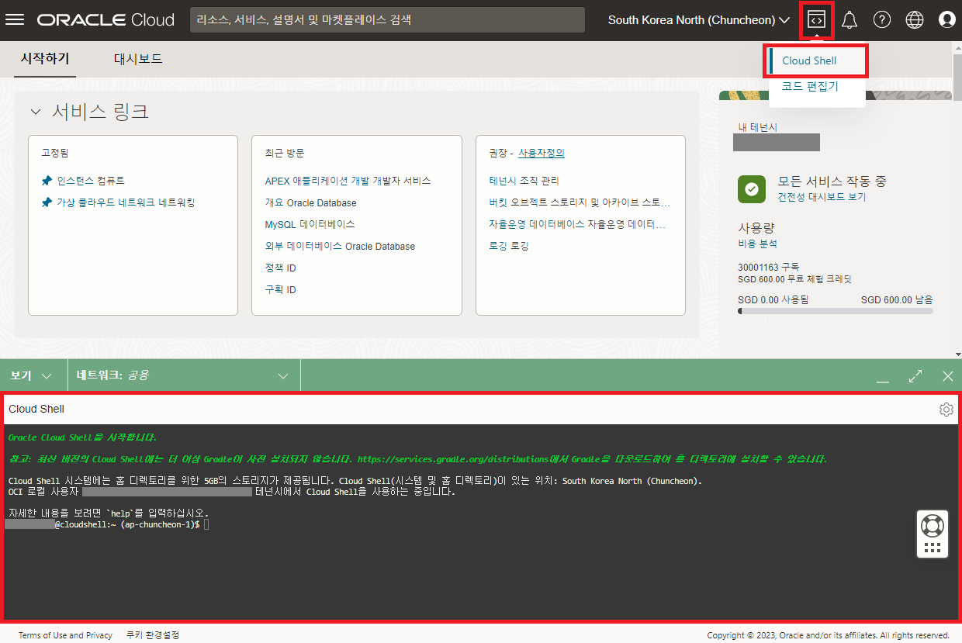
Task: Open 버킷 오브젝트 스토리지 link
Action: 580,202
